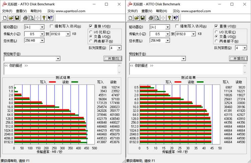Screen dimensions: 251x163
Task: Uncheck 直接 I/O checkbox in right window
Action: point(217,26)
